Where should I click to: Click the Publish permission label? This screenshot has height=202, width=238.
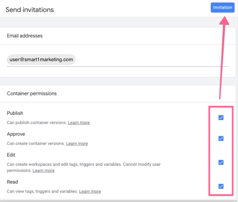click(15, 113)
